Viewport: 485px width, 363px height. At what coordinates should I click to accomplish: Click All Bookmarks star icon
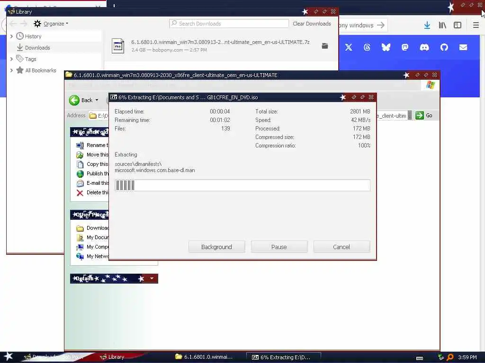20,70
